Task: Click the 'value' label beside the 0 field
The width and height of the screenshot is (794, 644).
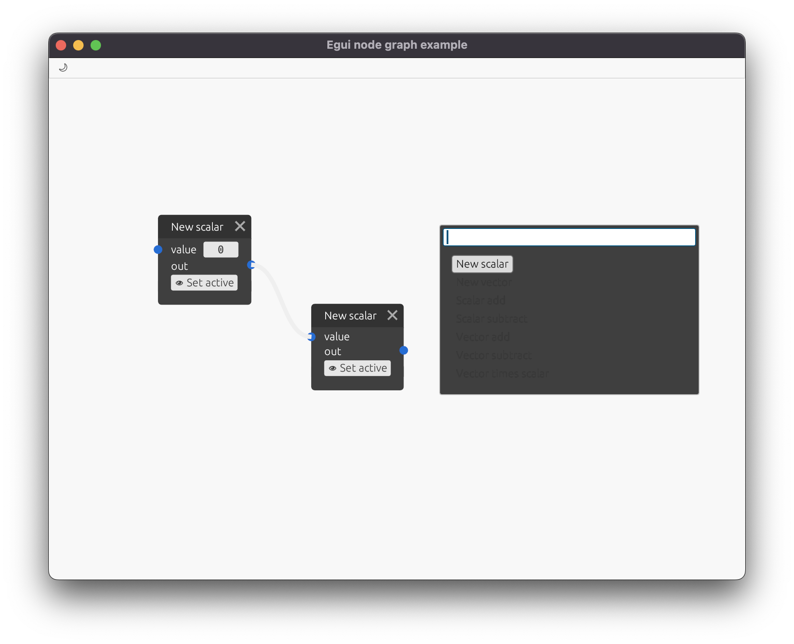Action: [184, 250]
